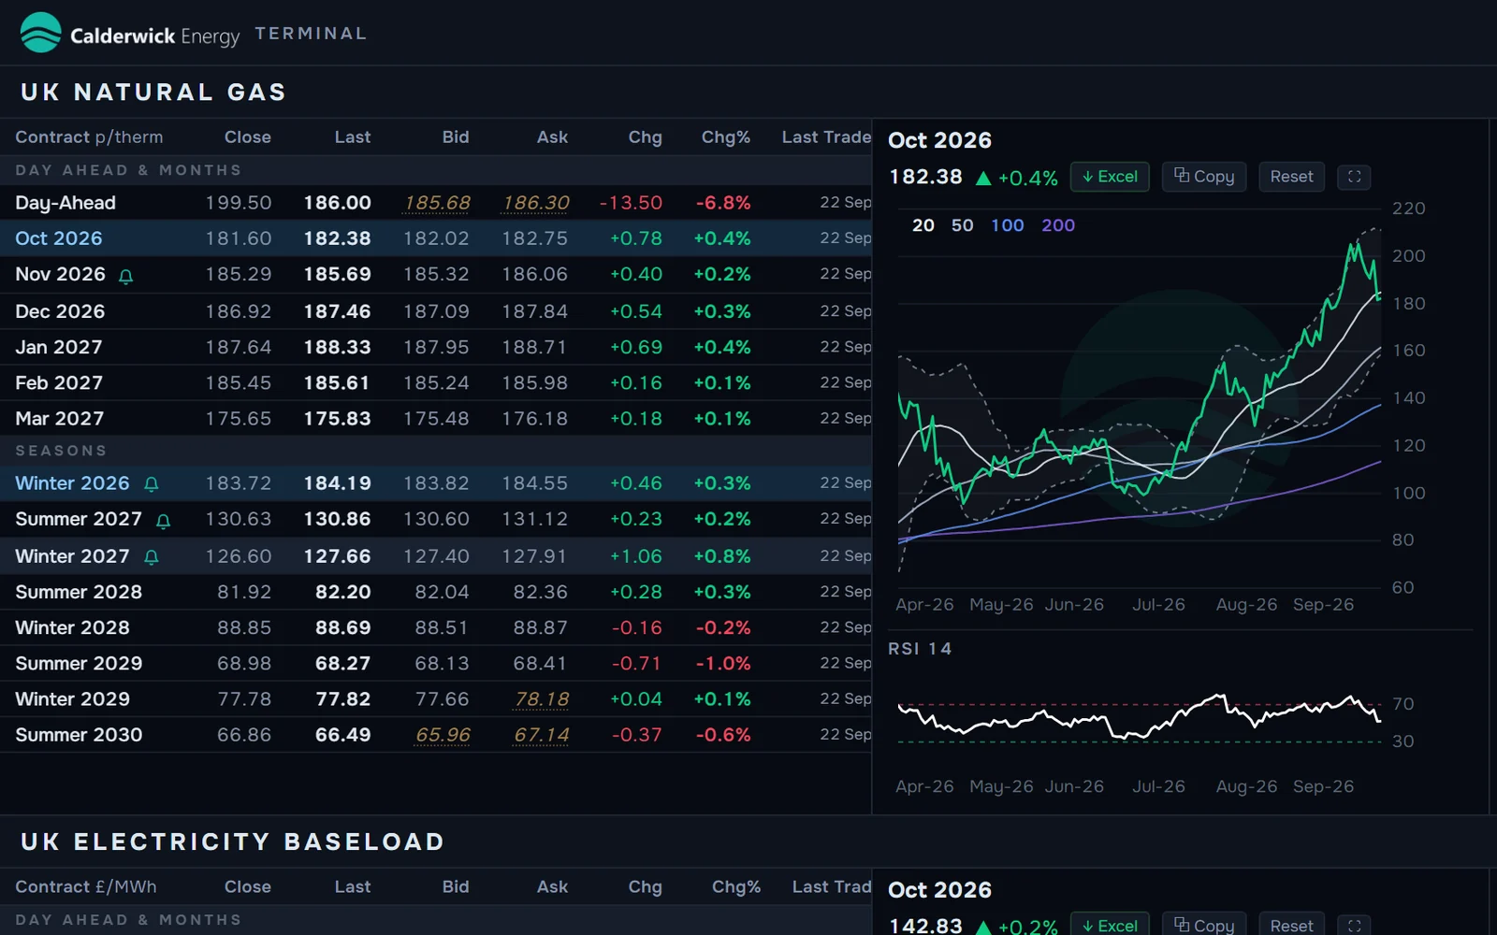
Task: Select the Winter 2029 contract row
Action: click(436, 698)
